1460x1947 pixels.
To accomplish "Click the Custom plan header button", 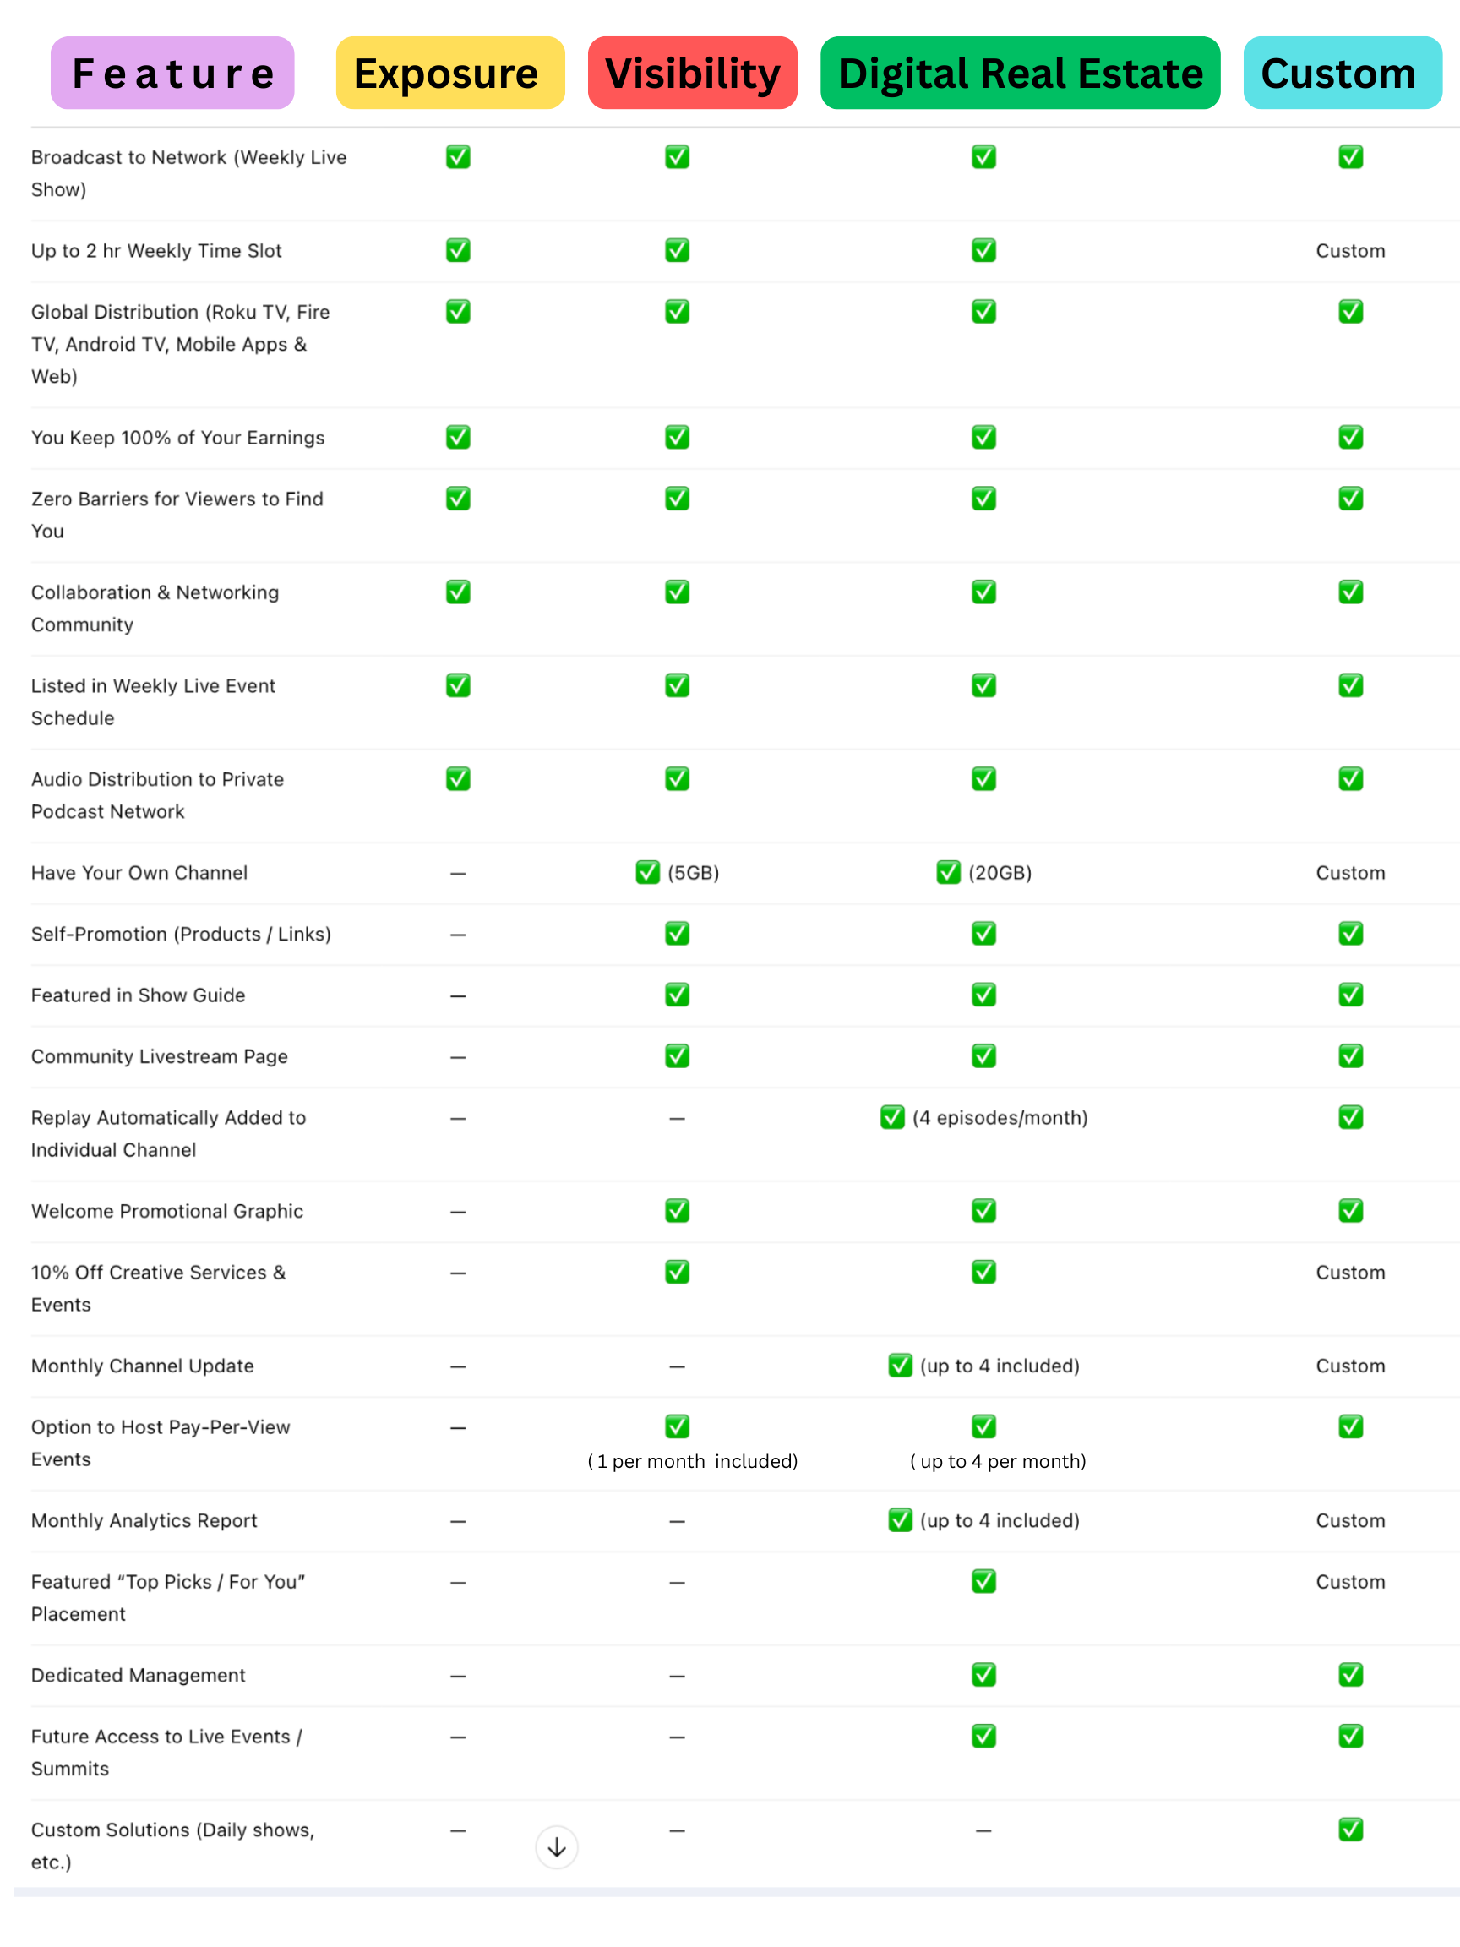I will [1341, 73].
